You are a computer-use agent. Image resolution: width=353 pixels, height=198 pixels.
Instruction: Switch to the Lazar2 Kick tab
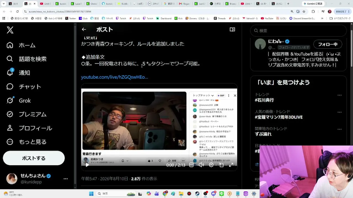76,4
